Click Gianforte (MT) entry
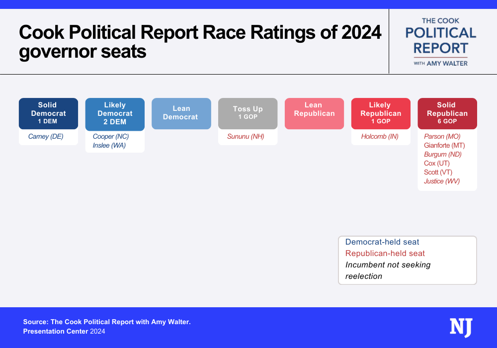 (444, 146)
